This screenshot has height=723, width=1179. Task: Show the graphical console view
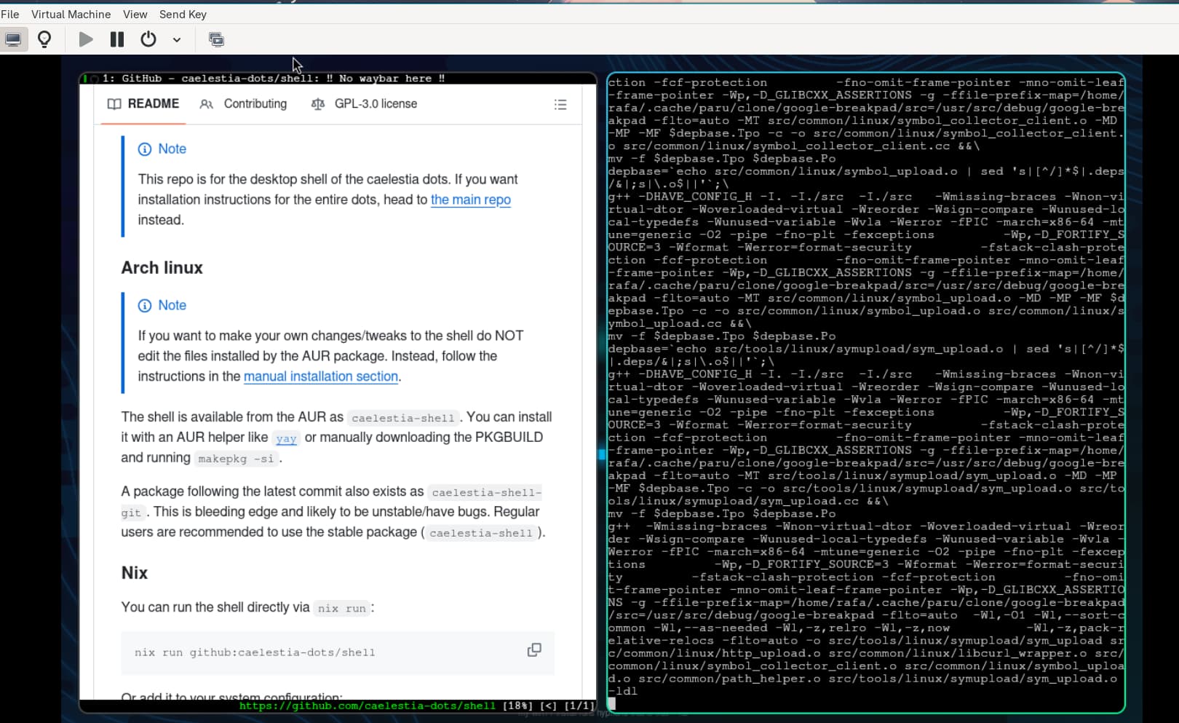pyautogui.click(x=13, y=39)
